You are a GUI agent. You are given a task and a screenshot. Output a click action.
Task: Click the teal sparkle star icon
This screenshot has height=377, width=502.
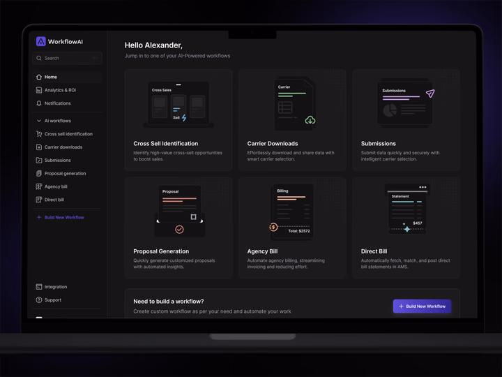(407, 229)
